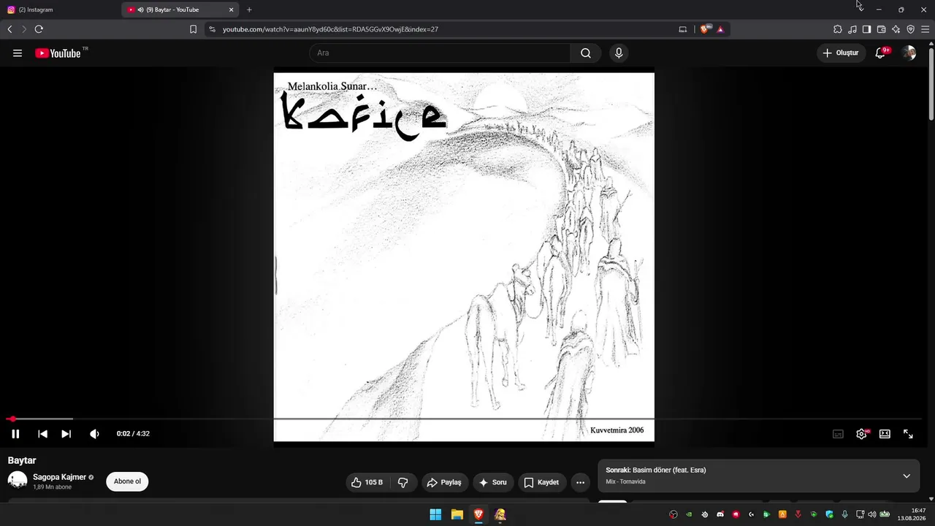
Task: Open Brave VPN shield icon
Action: point(910,29)
